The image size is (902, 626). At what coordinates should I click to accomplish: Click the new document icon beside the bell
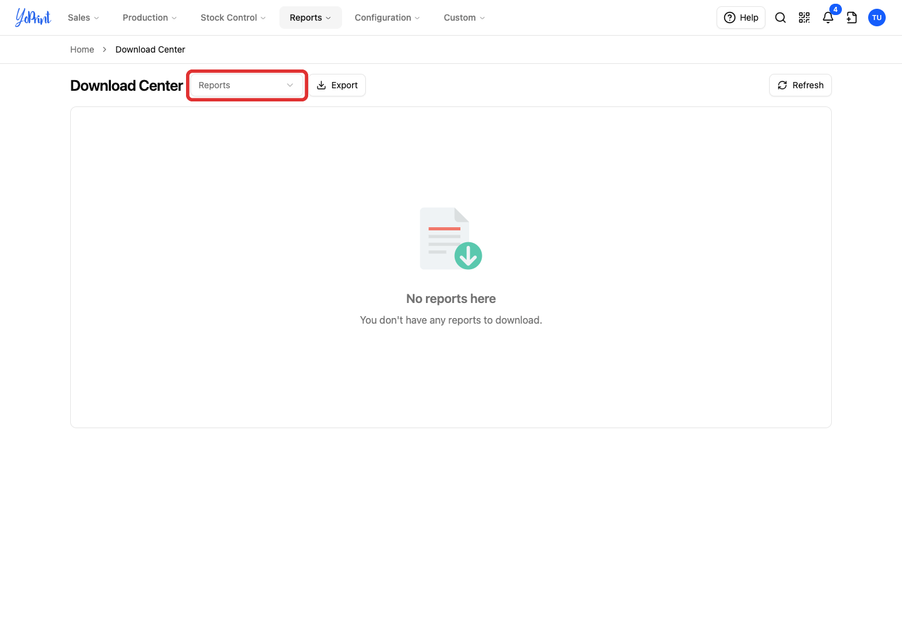pyautogui.click(x=852, y=18)
